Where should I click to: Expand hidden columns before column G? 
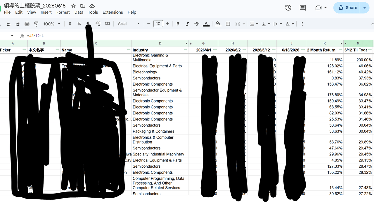[x=191, y=44]
